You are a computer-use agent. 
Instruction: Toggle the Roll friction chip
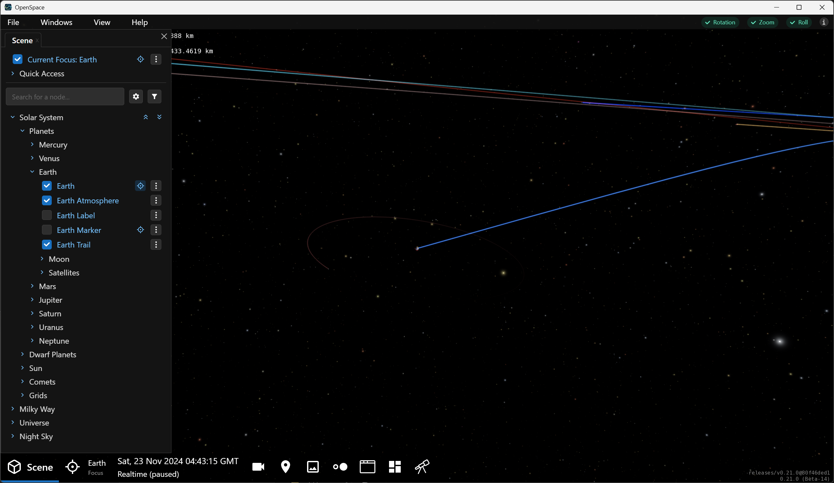(799, 22)
